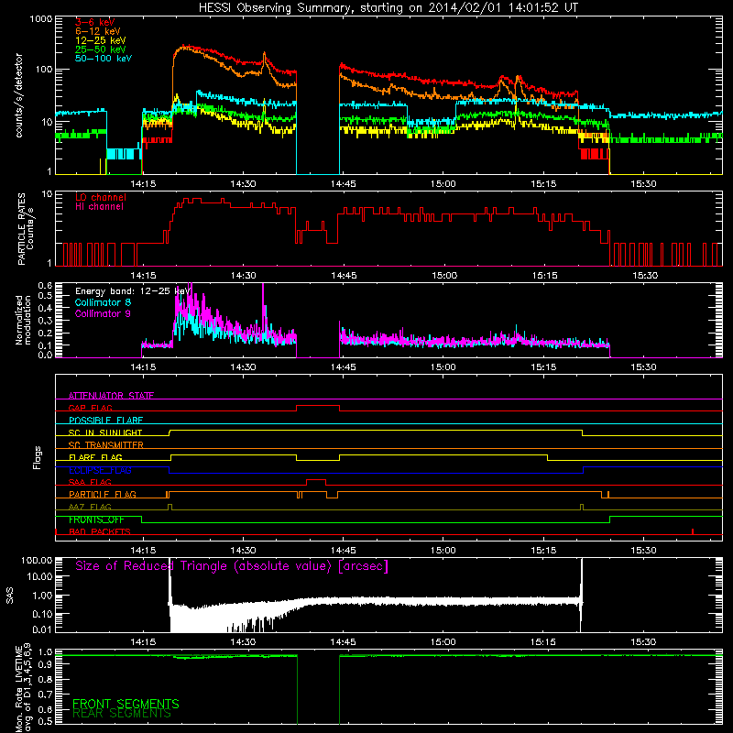Viewport: 733px width, 733px height.
Task: Click the Collimator 8 legend entry
Action: (103, 302)
